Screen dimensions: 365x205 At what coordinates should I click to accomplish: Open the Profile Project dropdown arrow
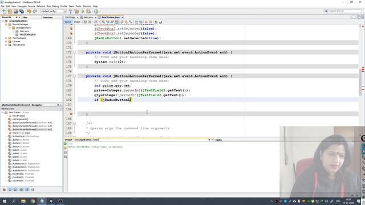pyautogui.click(x=100, y=11)
